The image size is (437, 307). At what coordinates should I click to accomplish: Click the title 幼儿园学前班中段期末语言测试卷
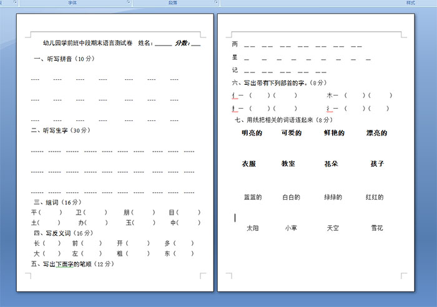[87, 43]
